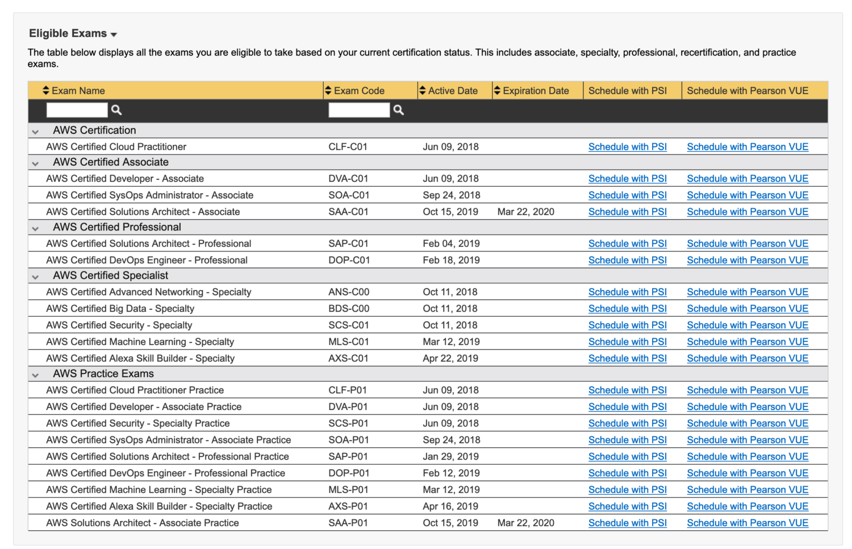This screenshot has width=852, height=549.
Task: Schedule Security Specialty Practice SCS-P01 with Pearson VUE
Action: pos(747,423)
